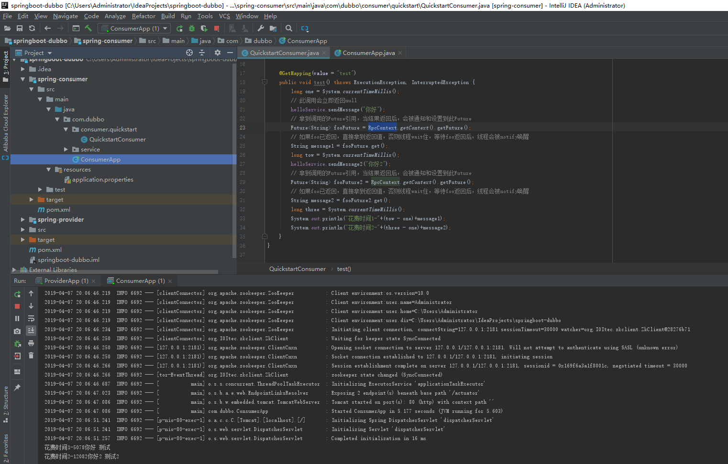Image resolution: width=728 pixels, height=464 pixels.
Task: Toggle the 1: Project tool window button
Action: pyautogui.click(x=6, y=66)
